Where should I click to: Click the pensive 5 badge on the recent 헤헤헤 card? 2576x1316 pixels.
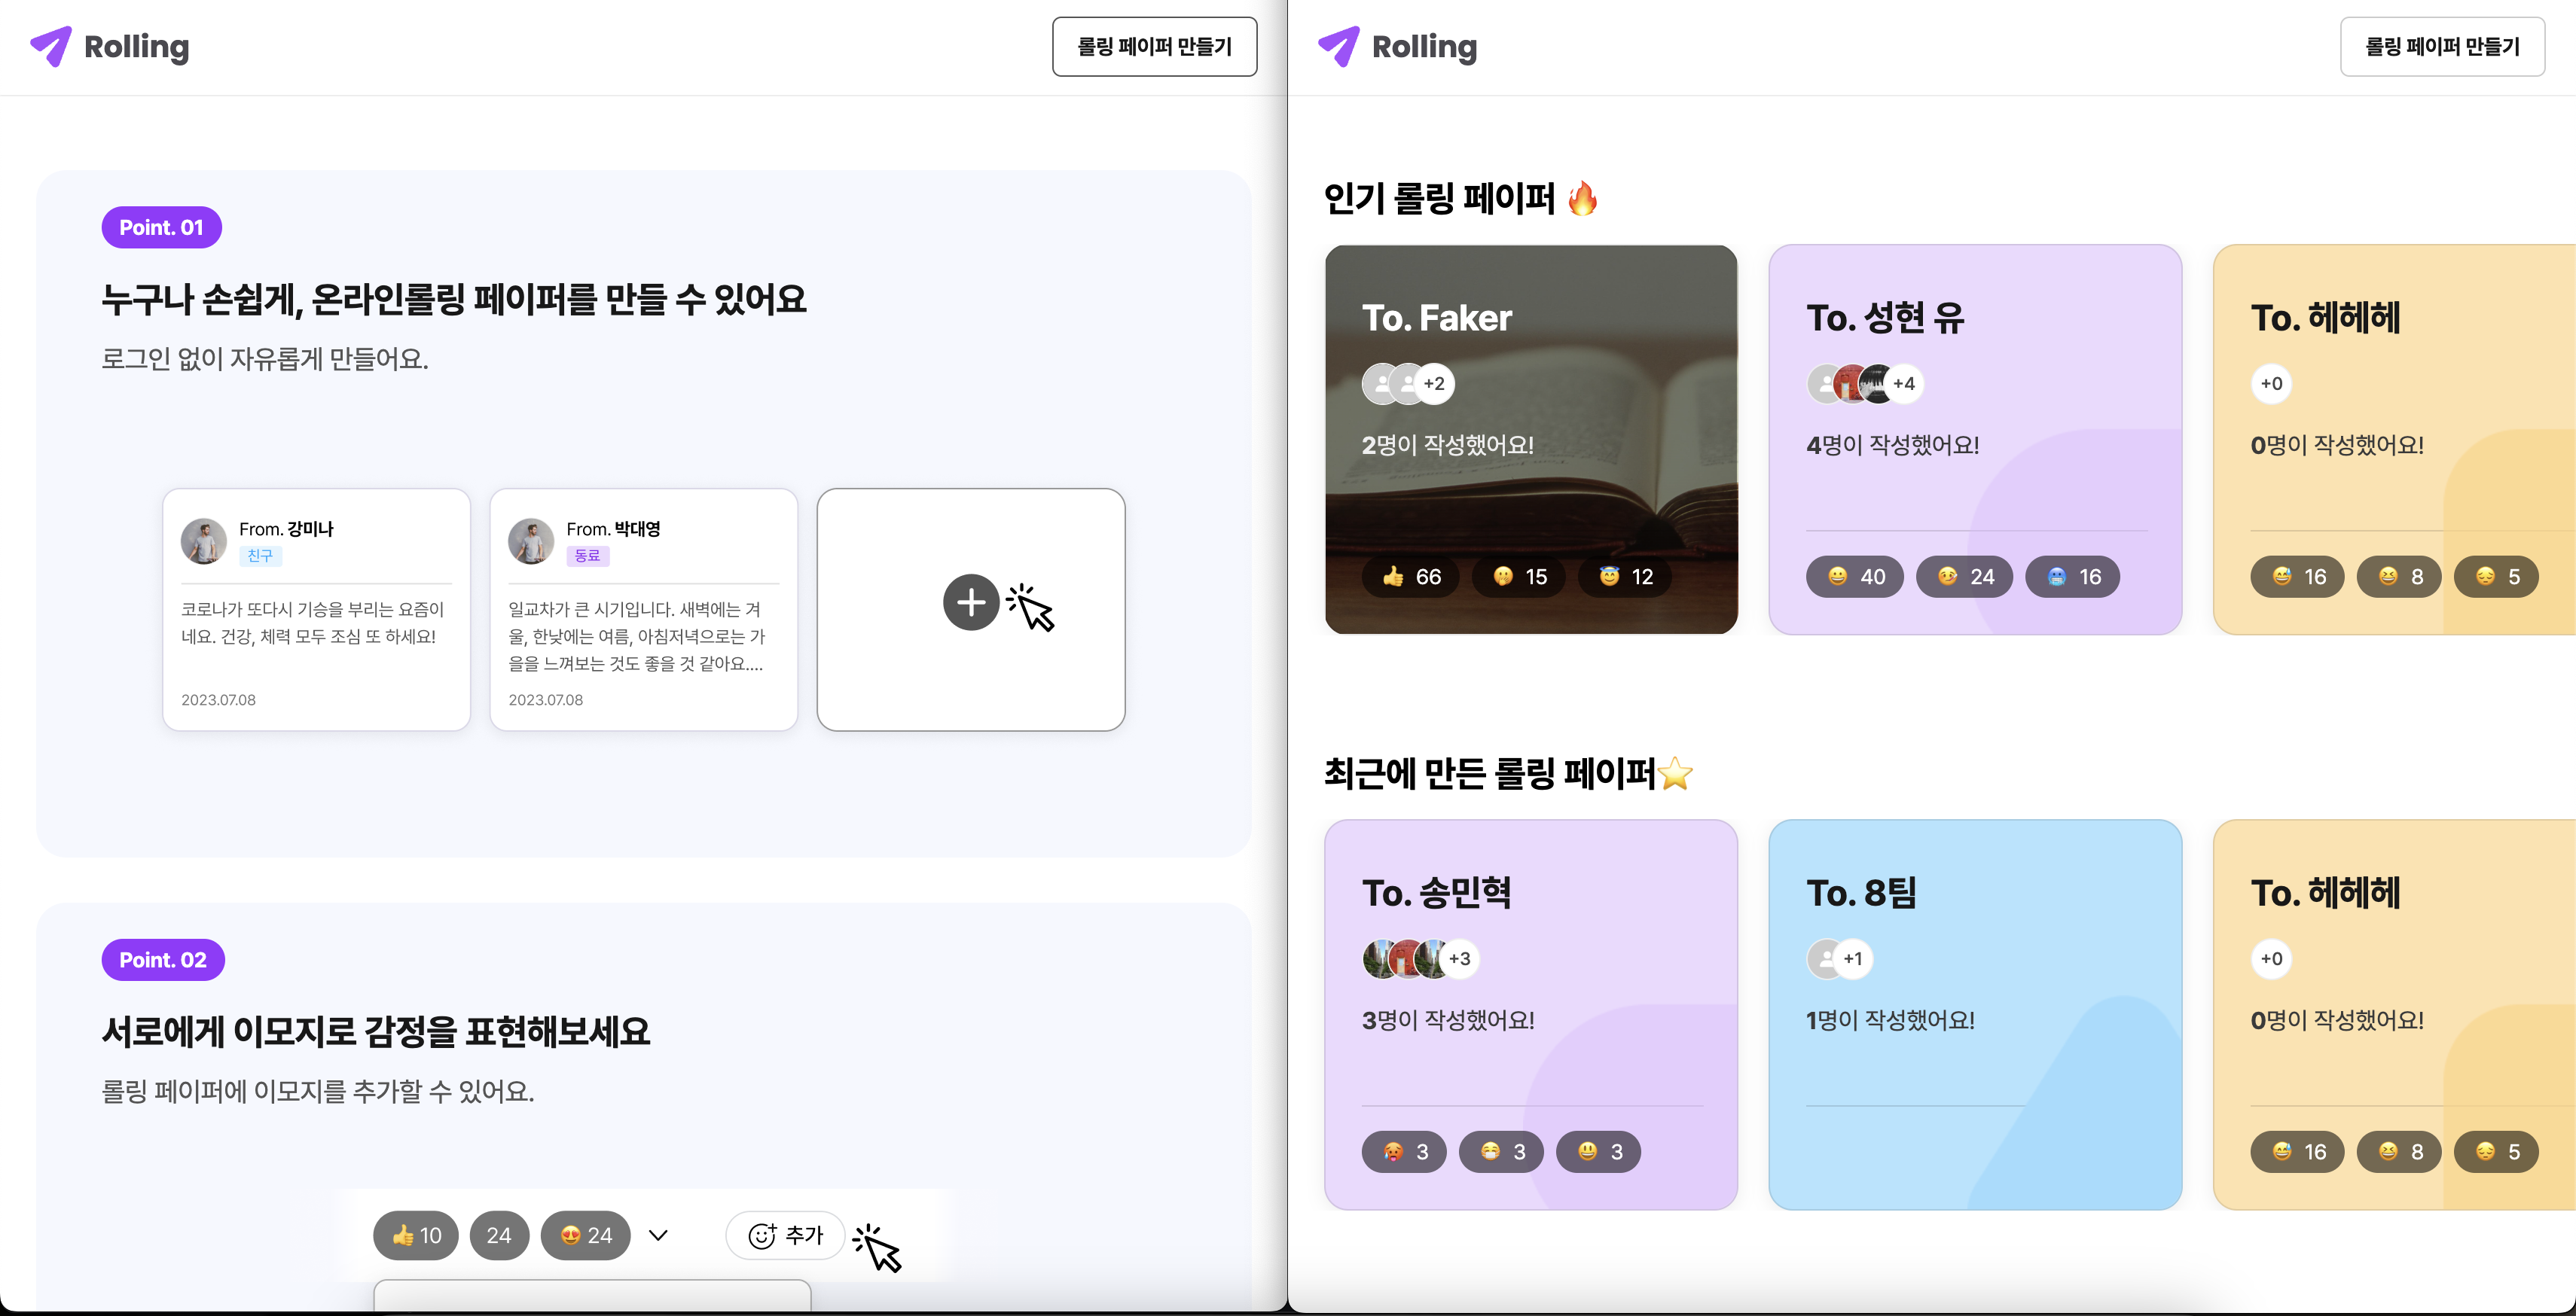(x=2497, y=1152)
